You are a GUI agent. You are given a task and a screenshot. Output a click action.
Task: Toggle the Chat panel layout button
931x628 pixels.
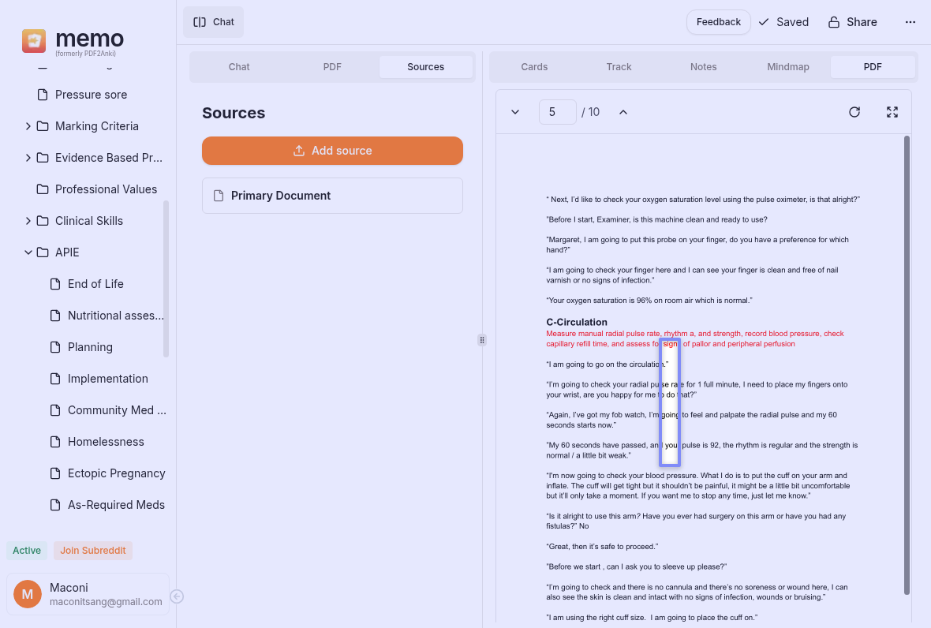[214, 22]
